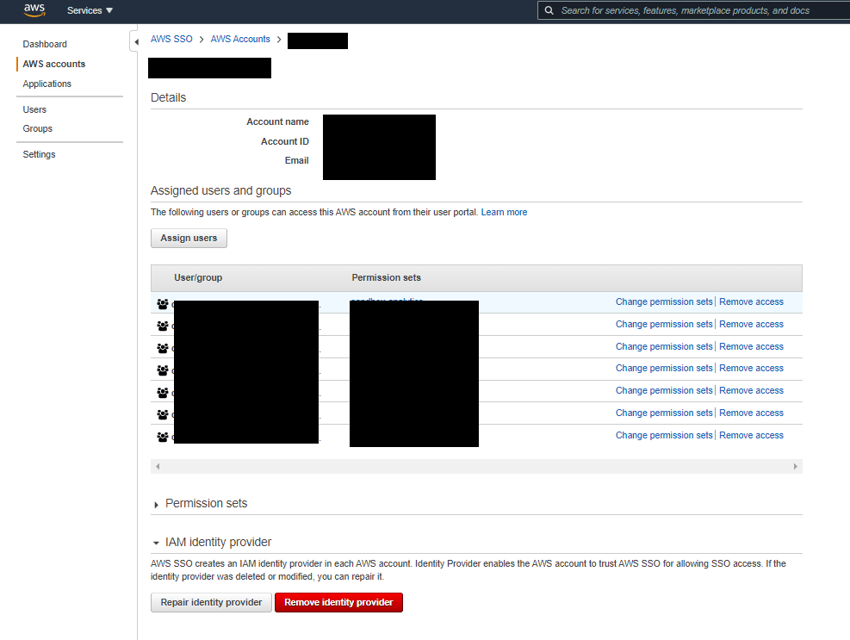Screen dimensions: 850x640
Task: Click the AWS logo in the top bar
Action: [x=34, y=10]
